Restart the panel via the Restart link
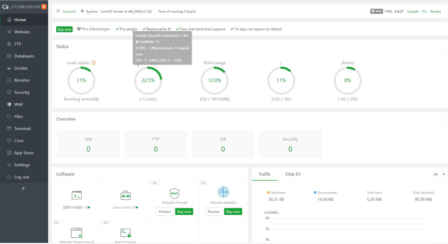 (x=435, y=11)
